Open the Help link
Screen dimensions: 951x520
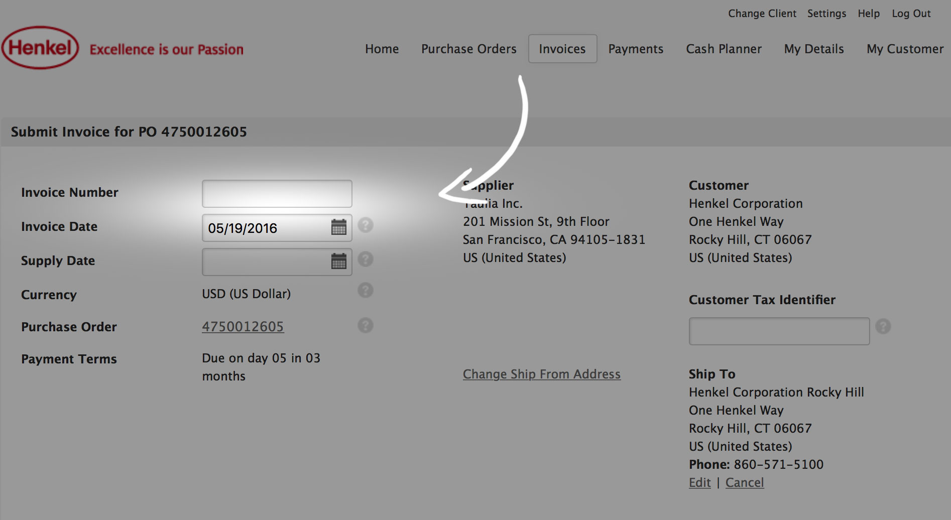tap(869, 14)
